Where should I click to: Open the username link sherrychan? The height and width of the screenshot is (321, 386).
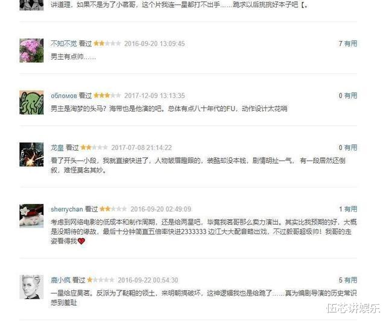click(67, 209)
